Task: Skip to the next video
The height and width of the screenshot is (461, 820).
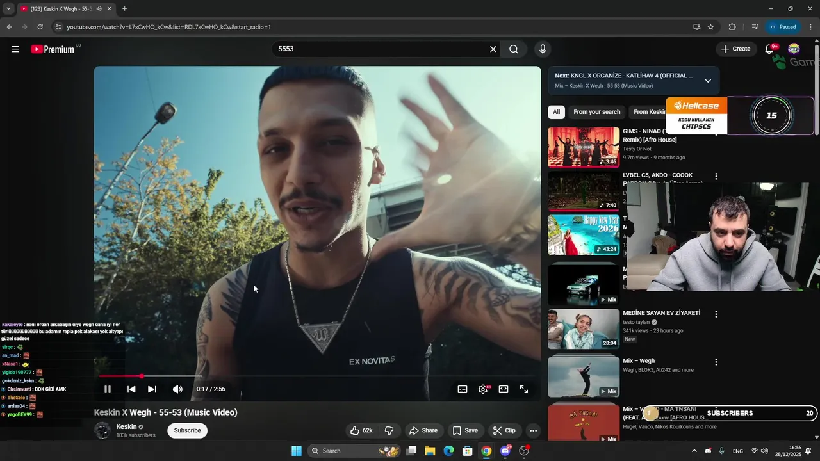Action: pos(152,389)
